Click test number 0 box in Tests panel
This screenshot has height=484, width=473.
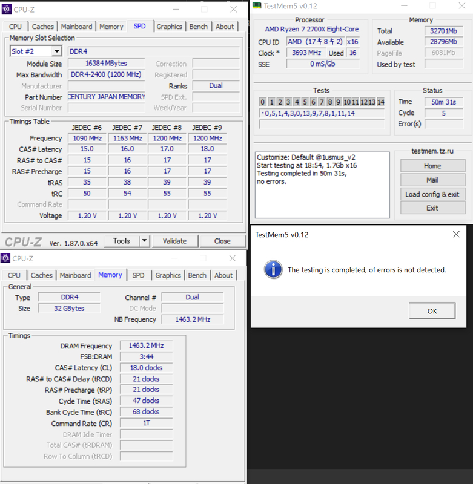click(x=263, y=102)
